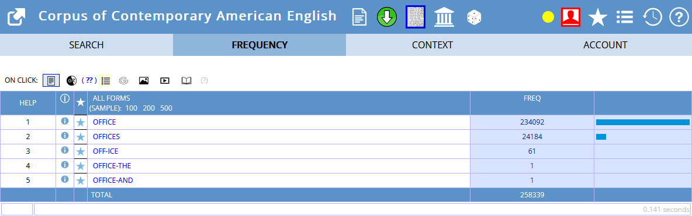Image resolution: width=692 pixels, height=216 pixels.
Task: Click the dice random icon
Action: point(474,17)
